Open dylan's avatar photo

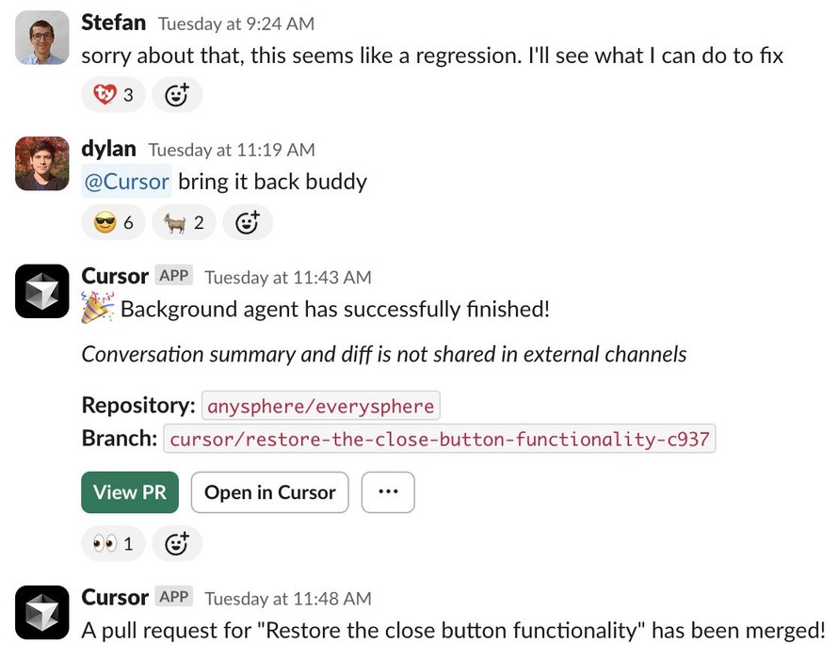coord(42,164)
